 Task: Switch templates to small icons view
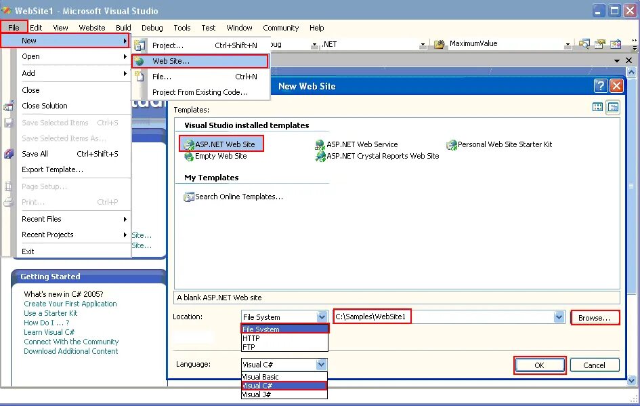(x=613, y=107)
